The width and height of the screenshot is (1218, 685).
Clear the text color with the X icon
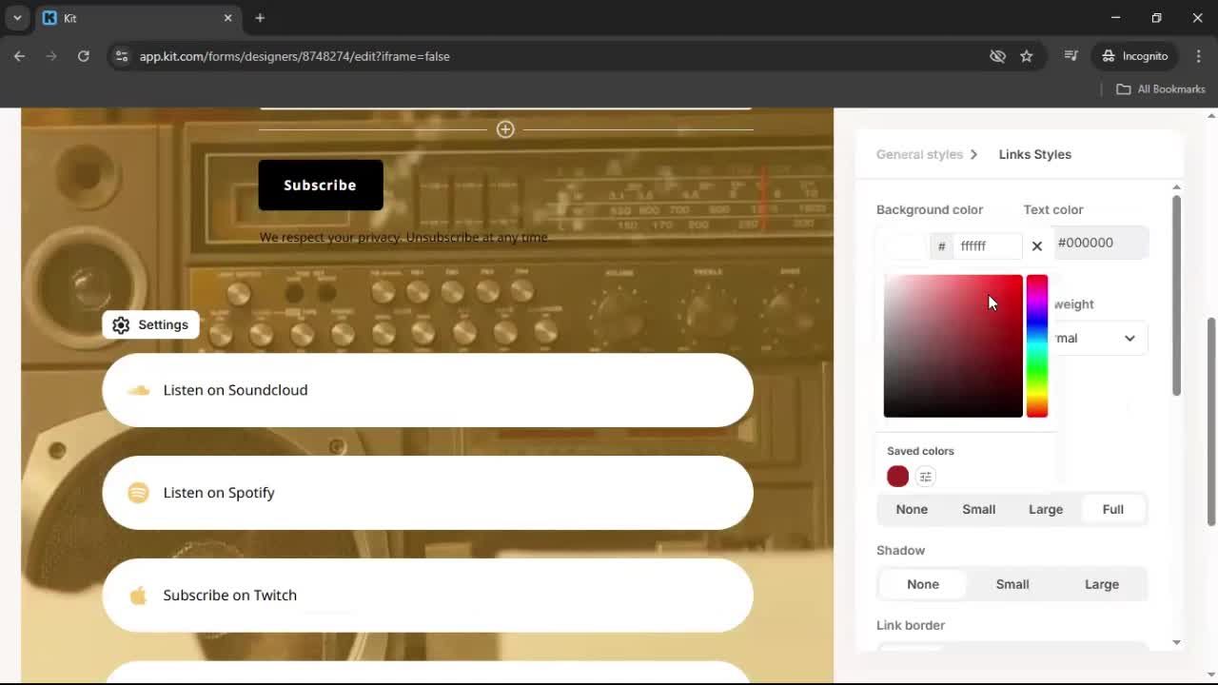[1036, 245]
